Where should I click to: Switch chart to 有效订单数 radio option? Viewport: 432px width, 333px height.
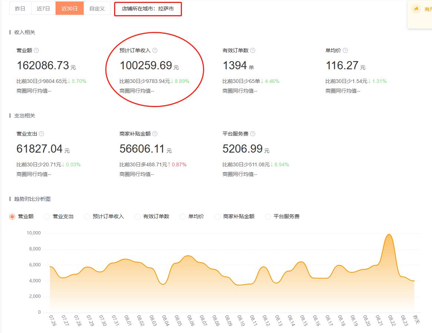[x=137, y=217]
